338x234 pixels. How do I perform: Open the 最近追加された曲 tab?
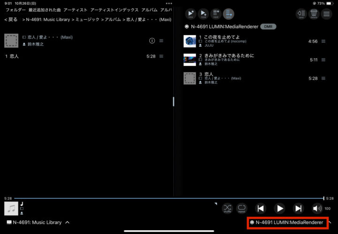[x=44, y=10]
